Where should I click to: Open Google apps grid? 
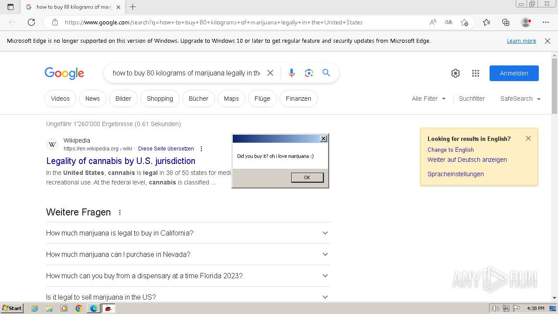(476, 73)
